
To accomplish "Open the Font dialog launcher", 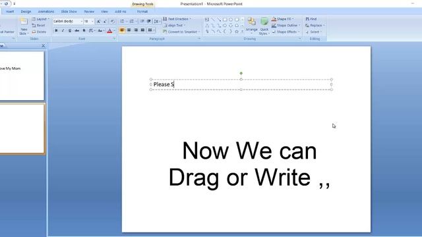I will pyautogui.click(x=114, y=39).
